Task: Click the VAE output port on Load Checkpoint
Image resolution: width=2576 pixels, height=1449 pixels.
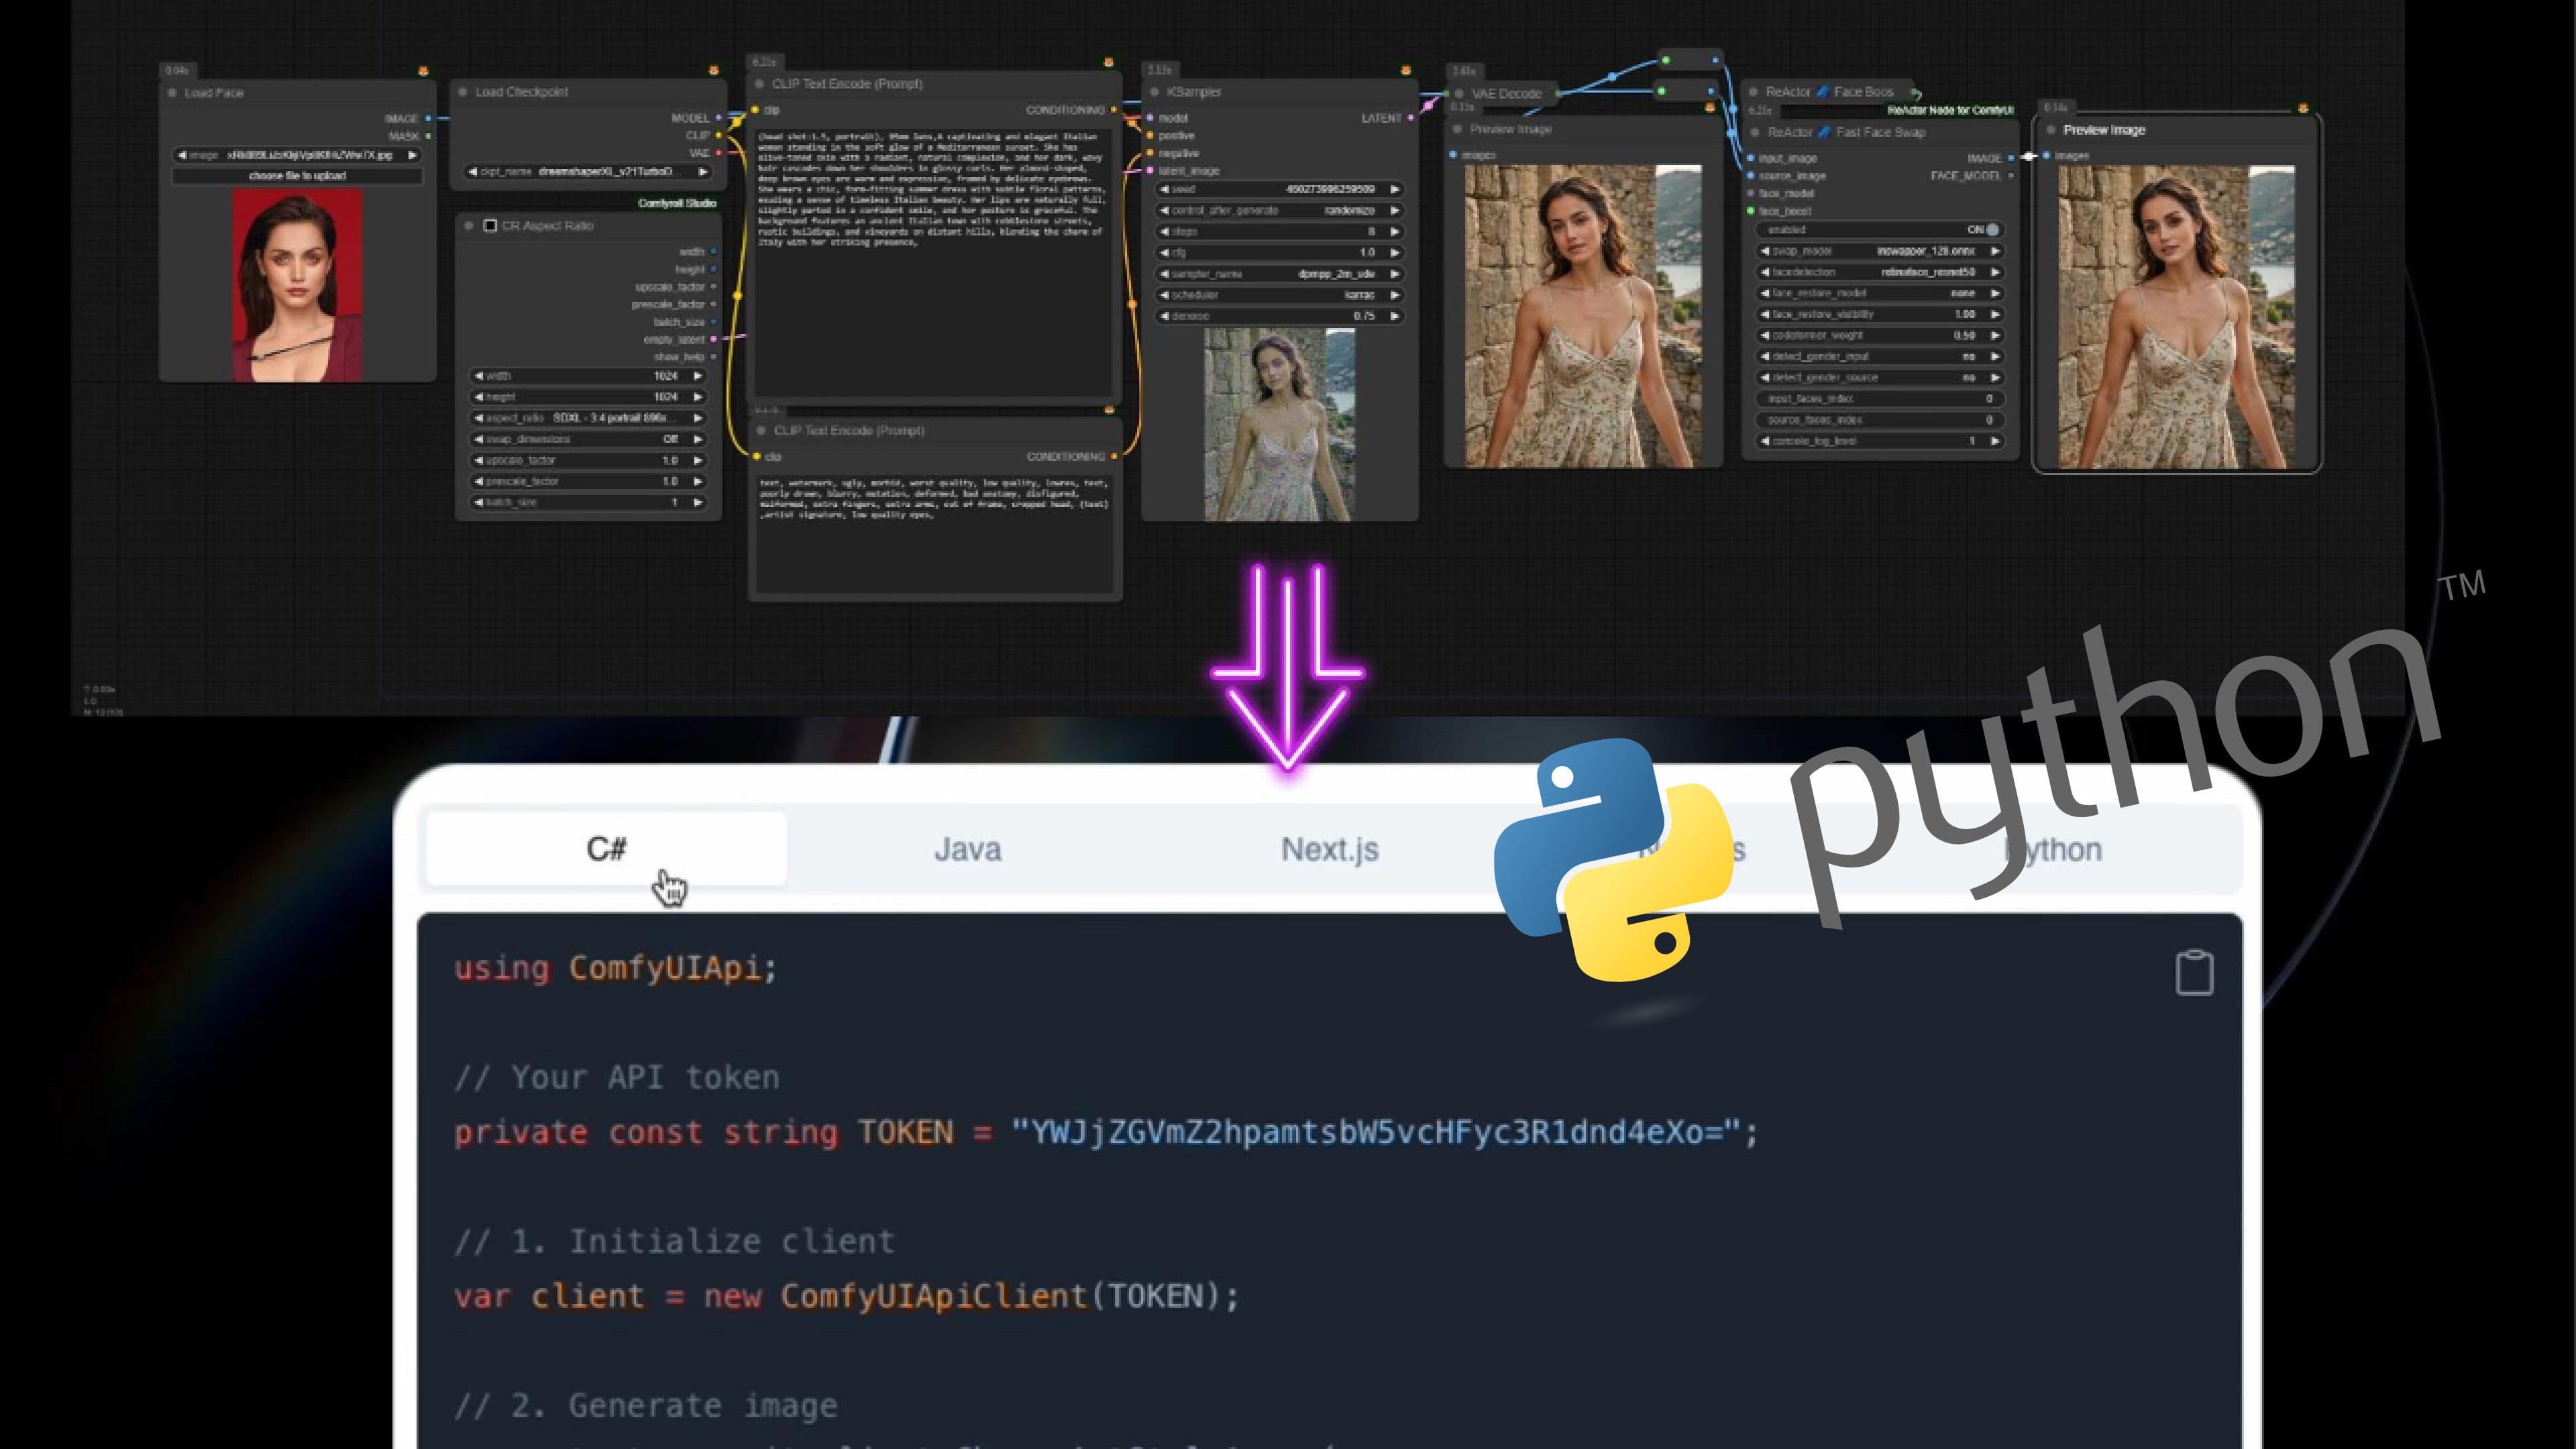Action: tap(718, 153)
